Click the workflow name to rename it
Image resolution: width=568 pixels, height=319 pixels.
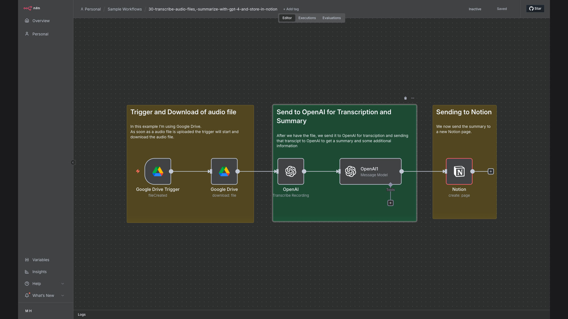pyautogui.click(x=213, y=9)
